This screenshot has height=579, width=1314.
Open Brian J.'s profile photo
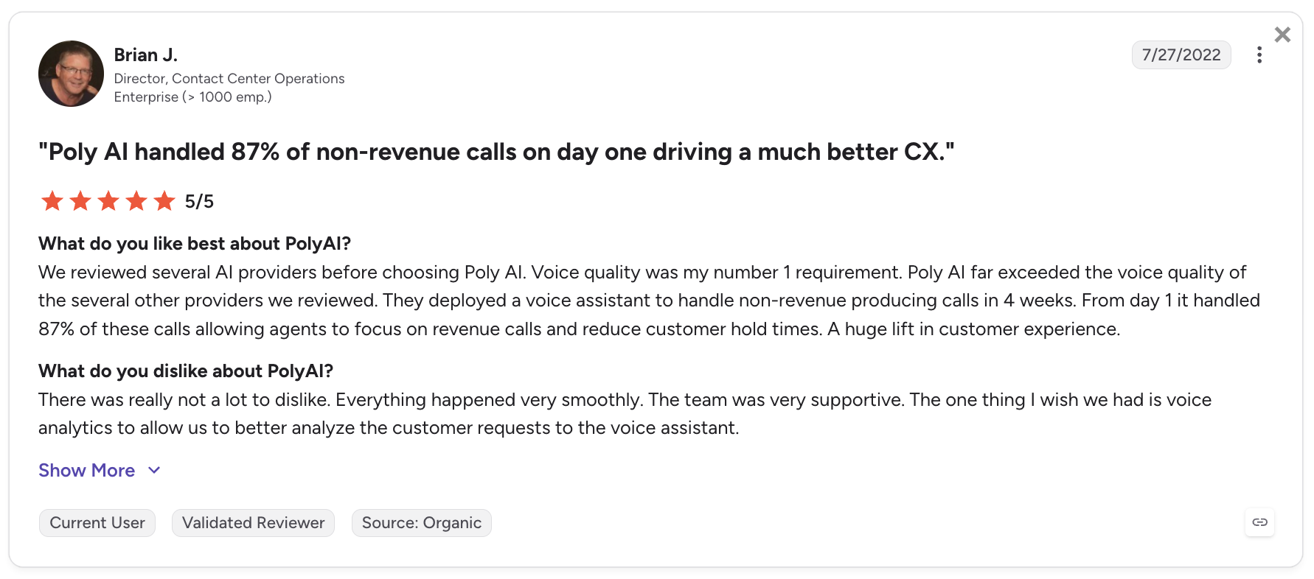(x=71, y=74)
